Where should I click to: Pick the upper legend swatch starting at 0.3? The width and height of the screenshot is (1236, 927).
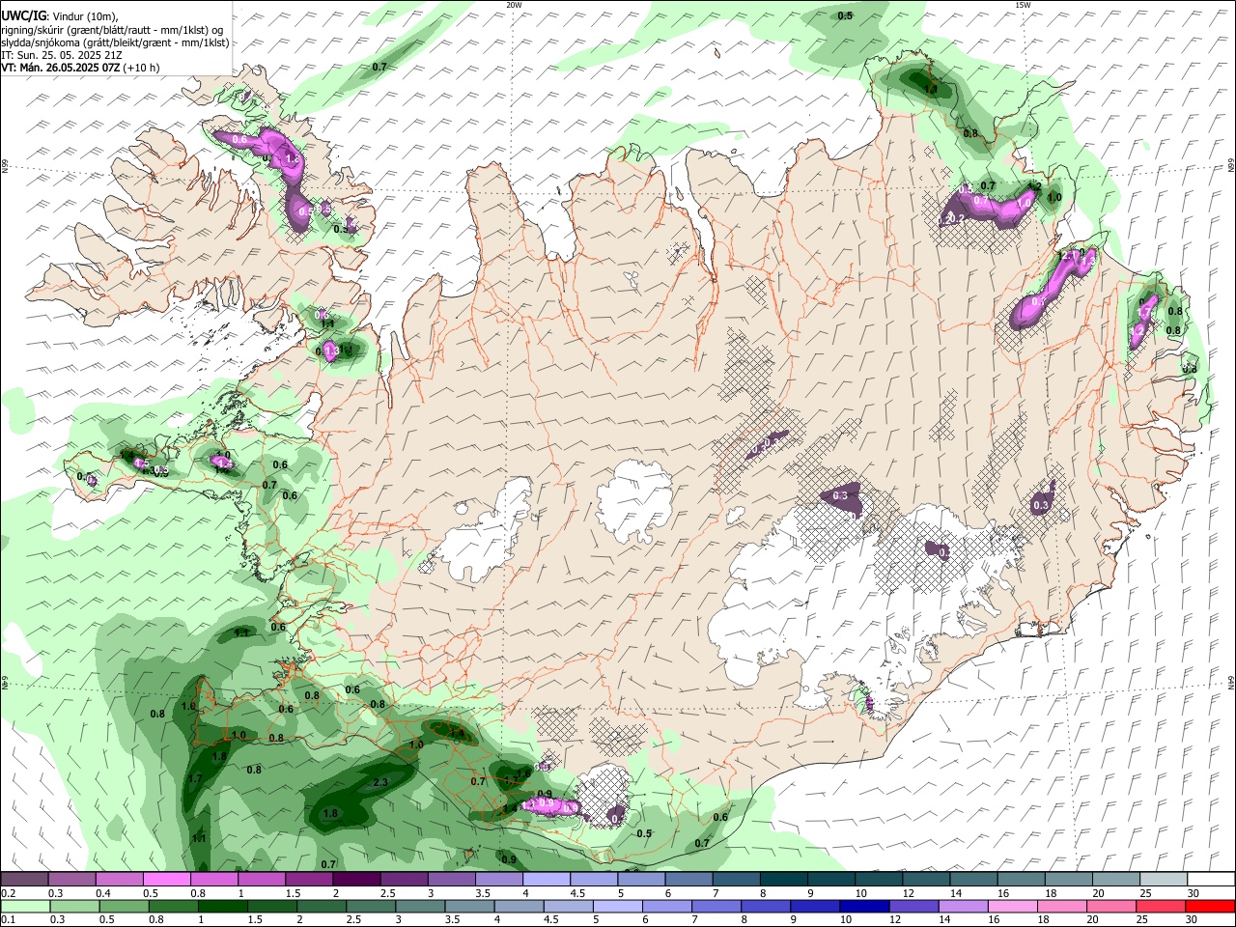71,880
